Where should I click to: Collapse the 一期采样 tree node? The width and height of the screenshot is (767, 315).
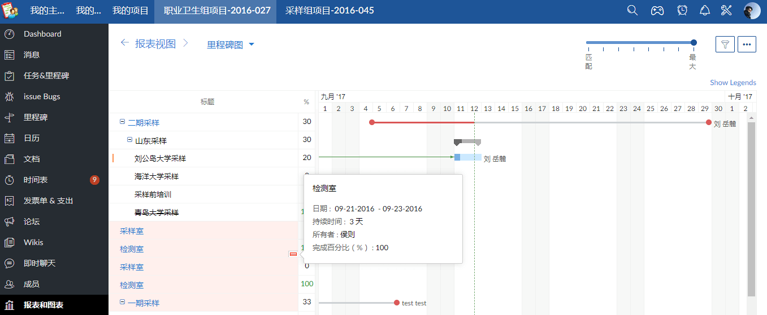[x=122, y=302]
